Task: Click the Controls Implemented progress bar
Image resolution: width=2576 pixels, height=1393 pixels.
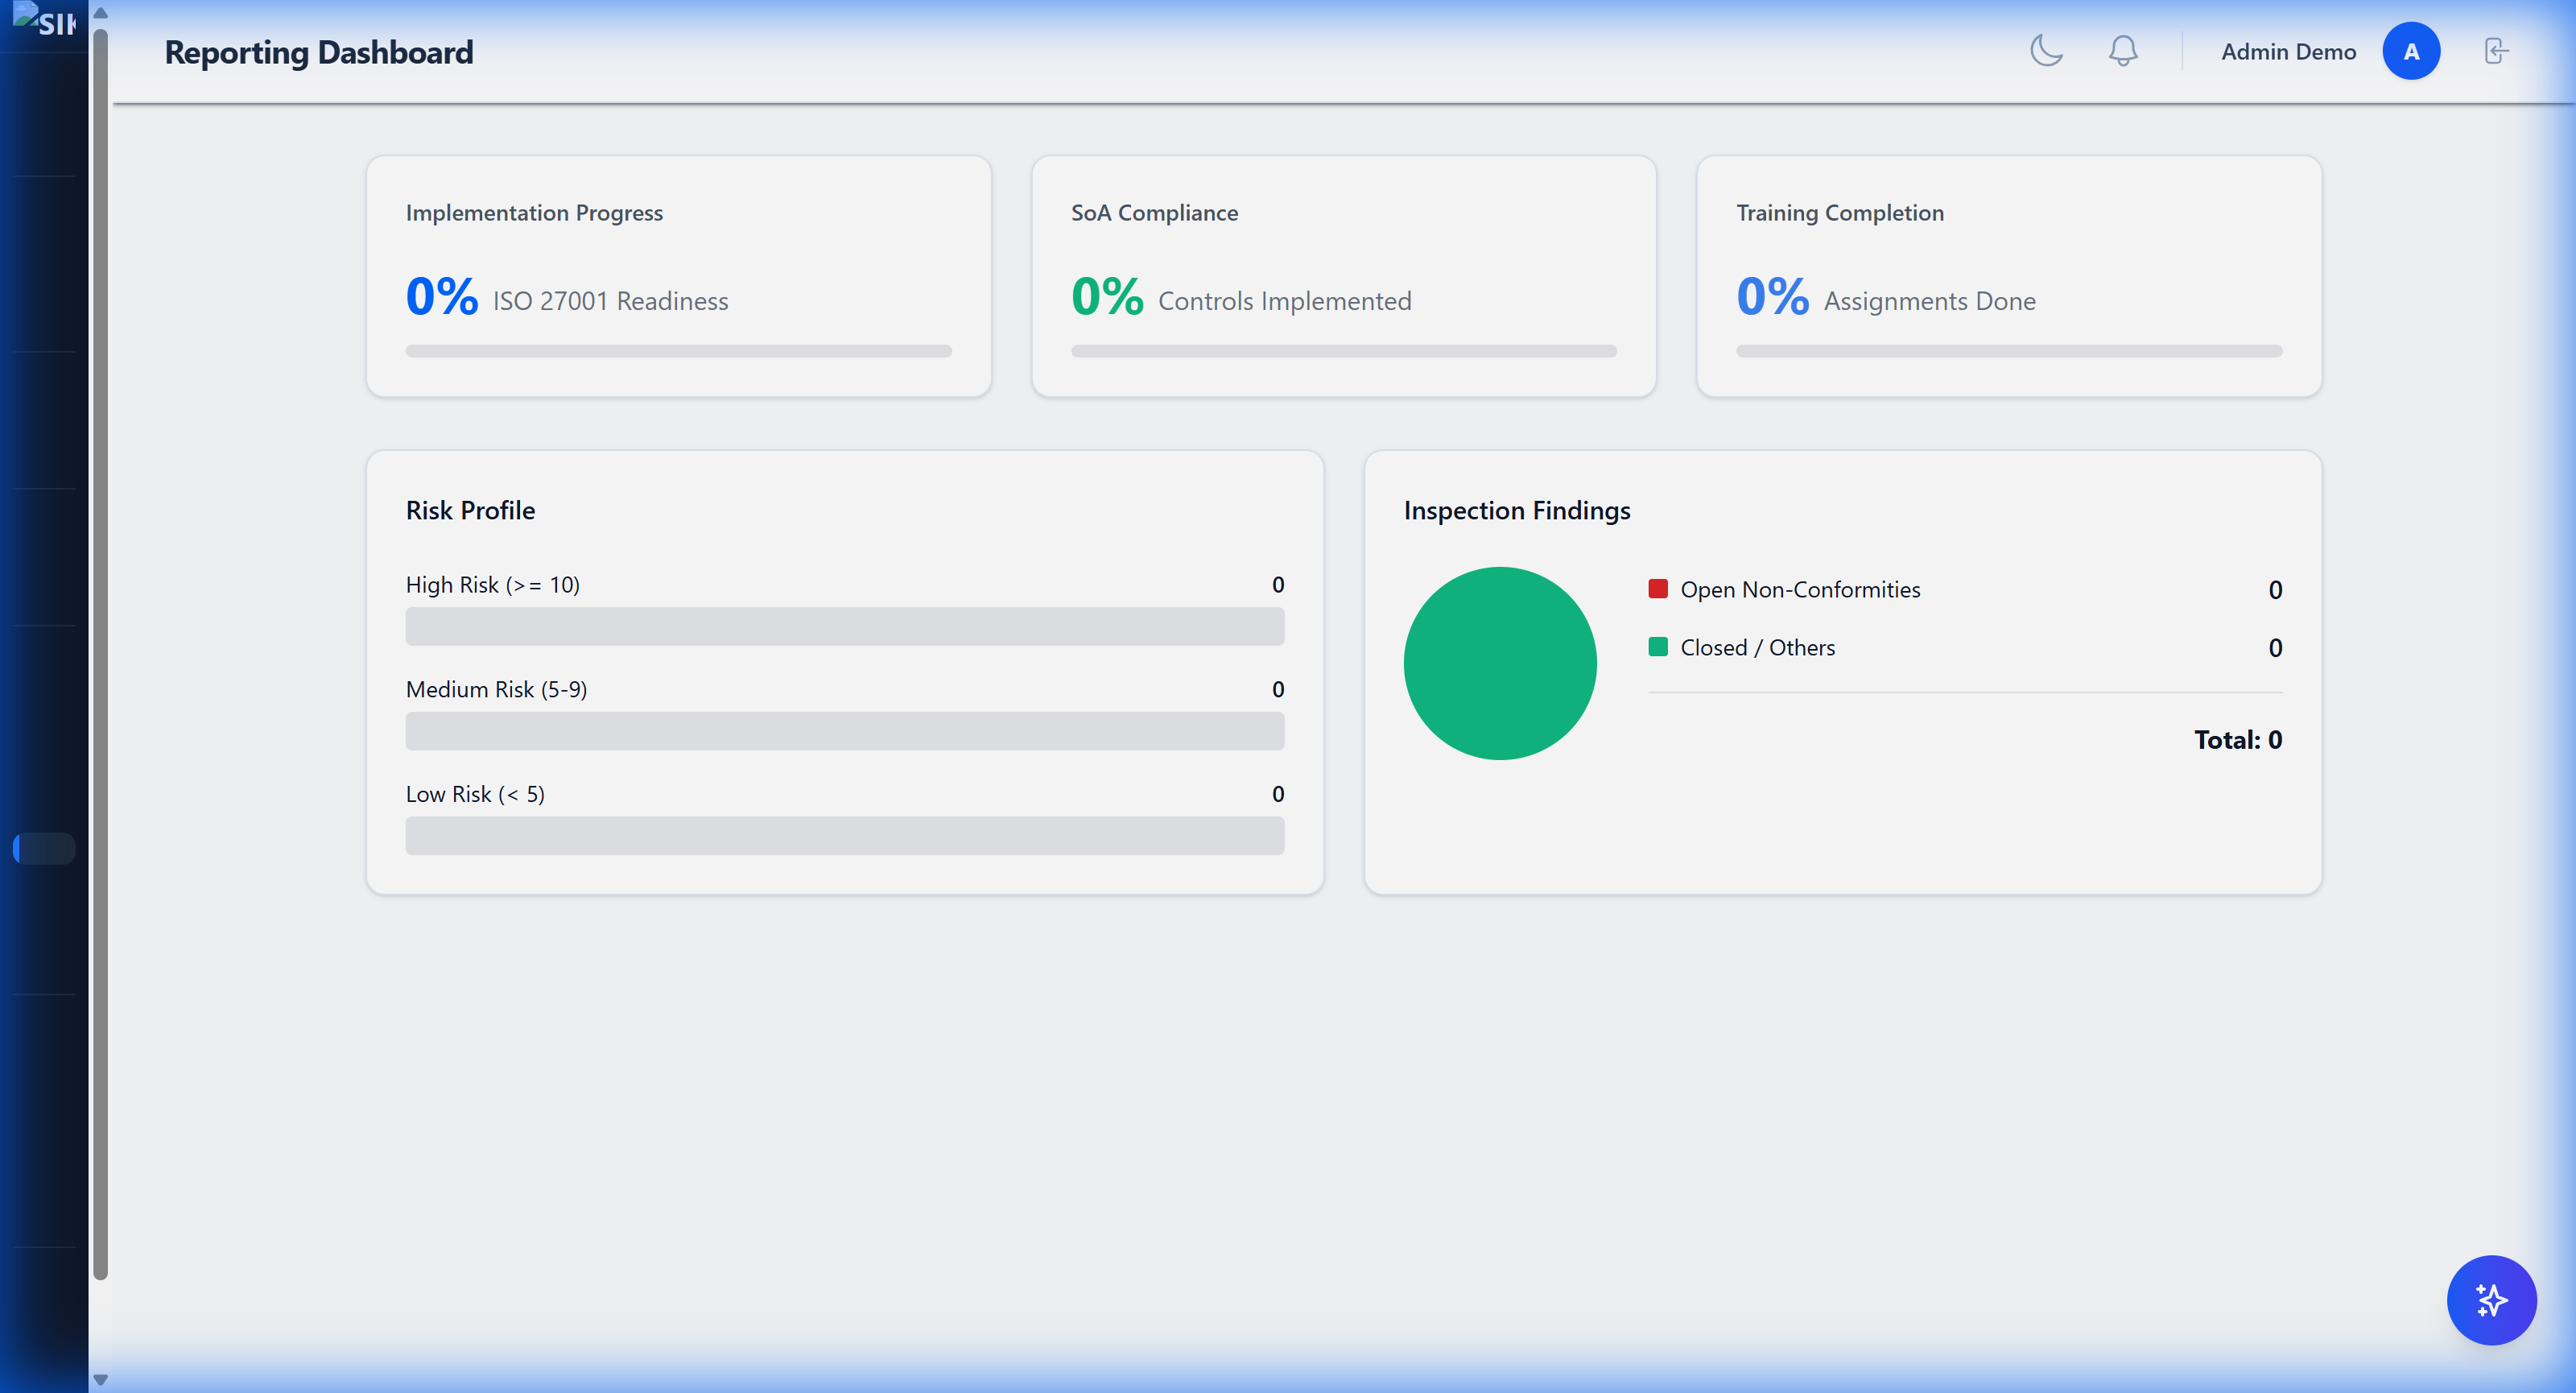Action: [x=1343, y=351]
